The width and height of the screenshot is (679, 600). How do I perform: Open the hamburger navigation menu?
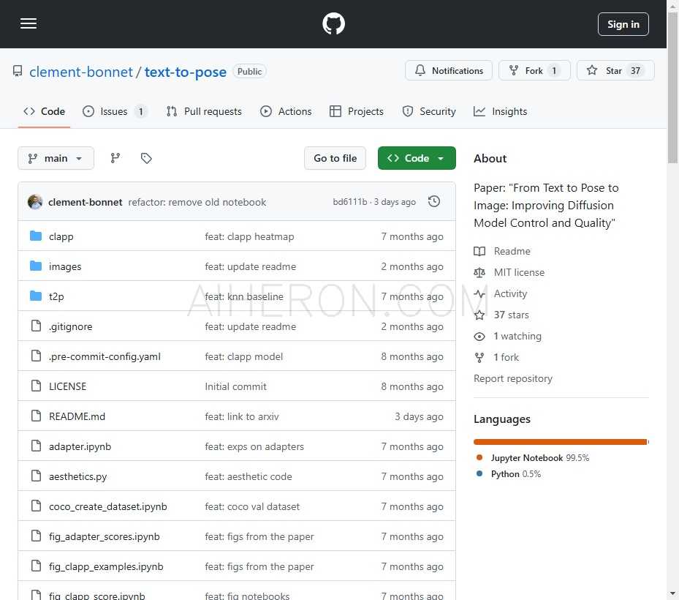click(x=29, y=23)
